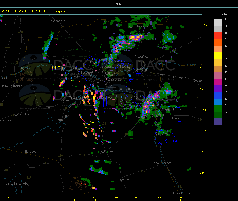Click the 'La_Nora' map label
The width and height of the screenshot is (238, 201).
[105, 67]
